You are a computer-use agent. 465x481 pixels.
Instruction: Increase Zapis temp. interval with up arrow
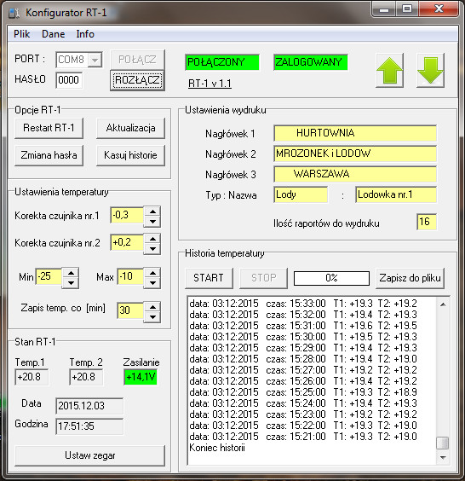tap(152, 307)
